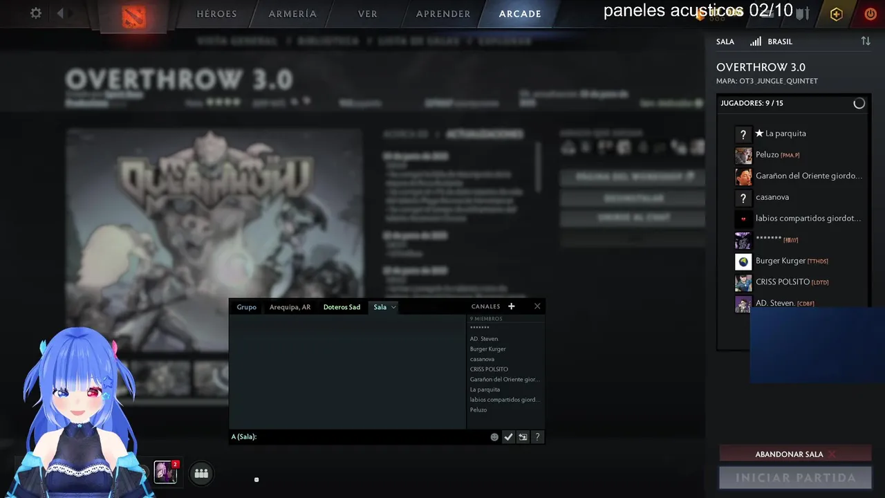Expand the Sala chat tab dropdown arrow

point(393,307)
